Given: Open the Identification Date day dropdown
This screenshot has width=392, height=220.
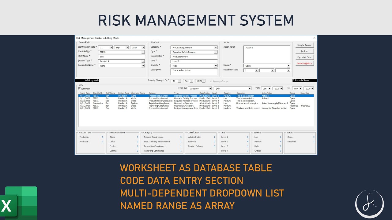Looking at the screenshot, I should [111, 48].
